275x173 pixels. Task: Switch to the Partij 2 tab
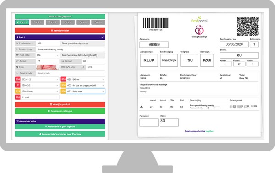(38, 22)
